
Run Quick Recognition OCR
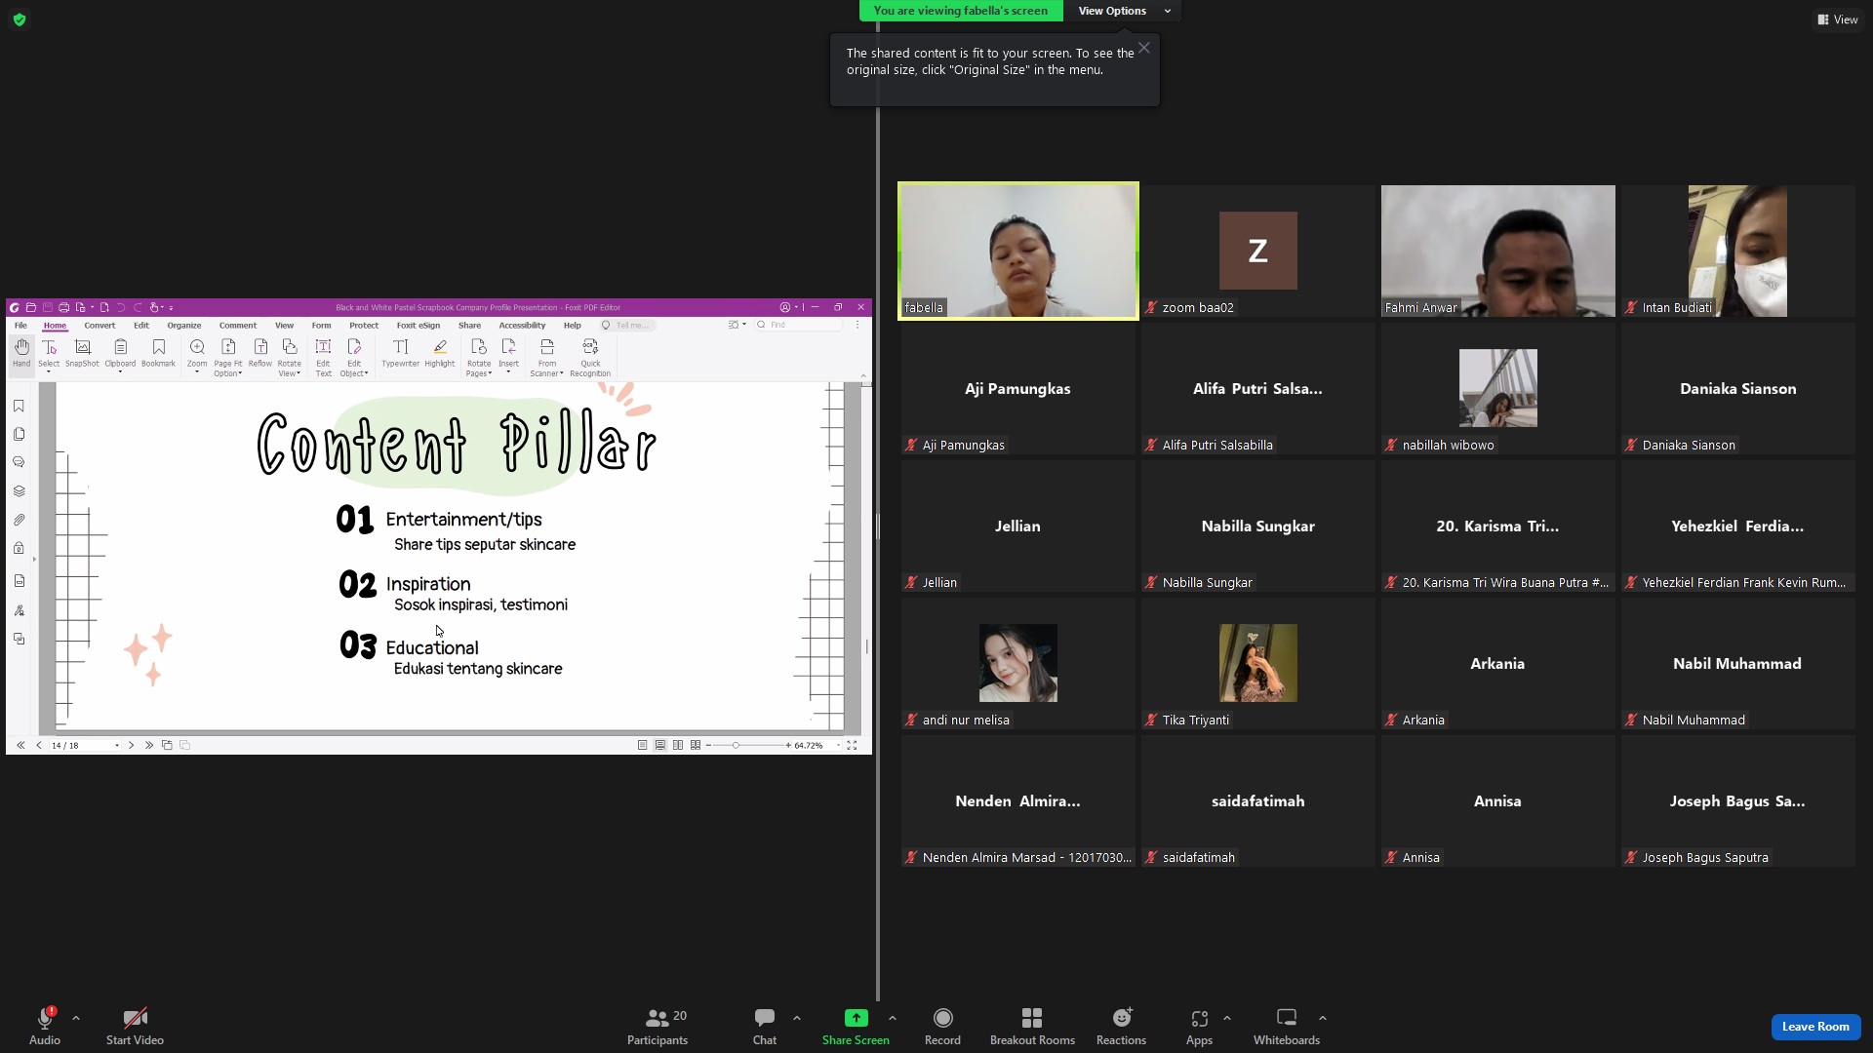[590, 357]
